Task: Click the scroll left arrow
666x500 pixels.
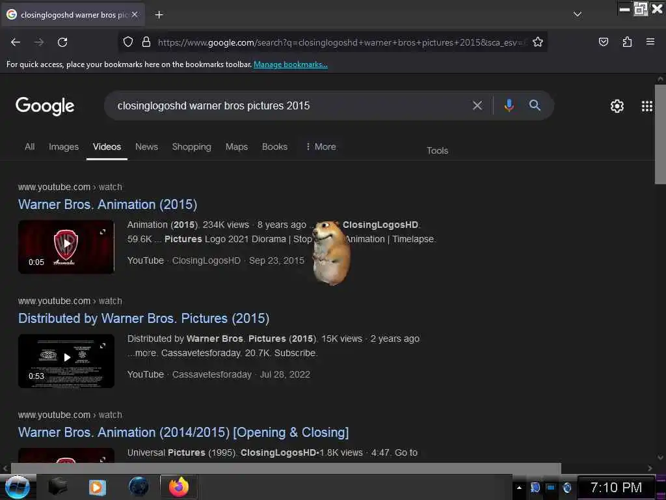Action: (x=5, y=468)
